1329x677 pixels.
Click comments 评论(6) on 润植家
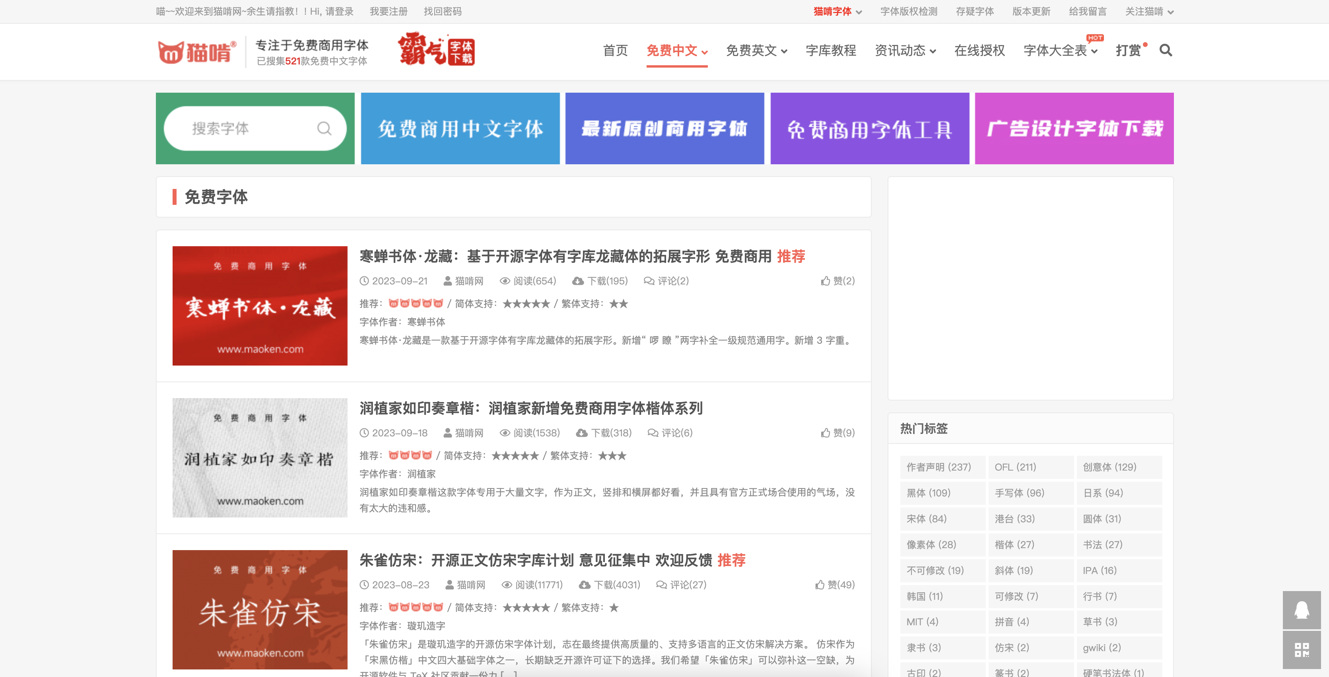(670, 433)
